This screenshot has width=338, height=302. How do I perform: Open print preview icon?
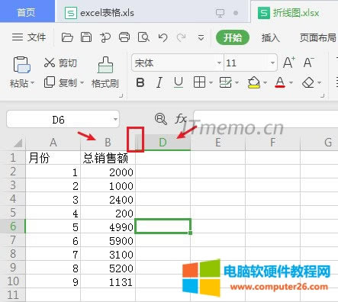pos(143,37)
